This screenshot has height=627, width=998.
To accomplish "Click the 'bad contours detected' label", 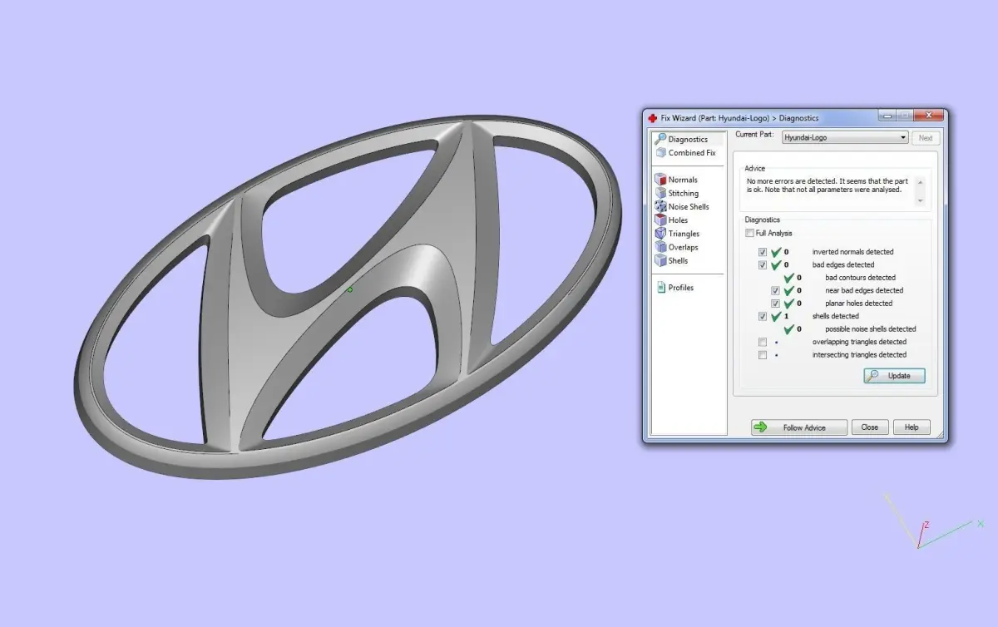I will point(860,278).
